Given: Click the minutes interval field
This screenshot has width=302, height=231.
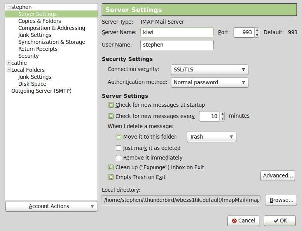Looking at the screenshot, I should pos(209,116).
